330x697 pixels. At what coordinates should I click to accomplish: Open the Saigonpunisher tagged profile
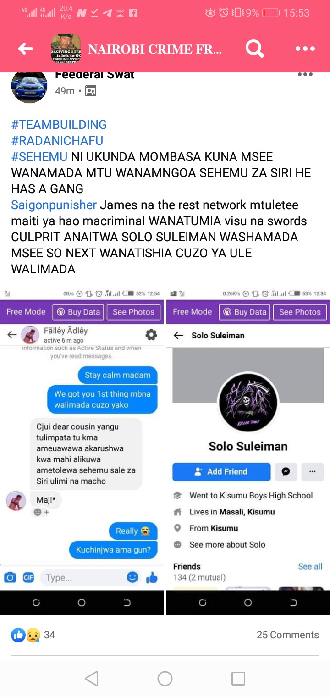pyautogui.click(x=54, y=205)
